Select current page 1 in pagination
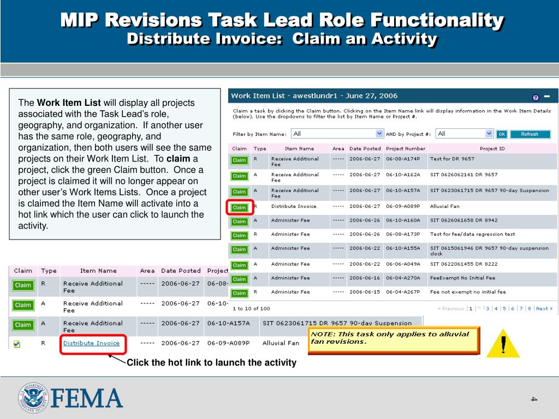The width and height of the screenshot is (559, 419). pyautogui.click(x=471, y=309)
